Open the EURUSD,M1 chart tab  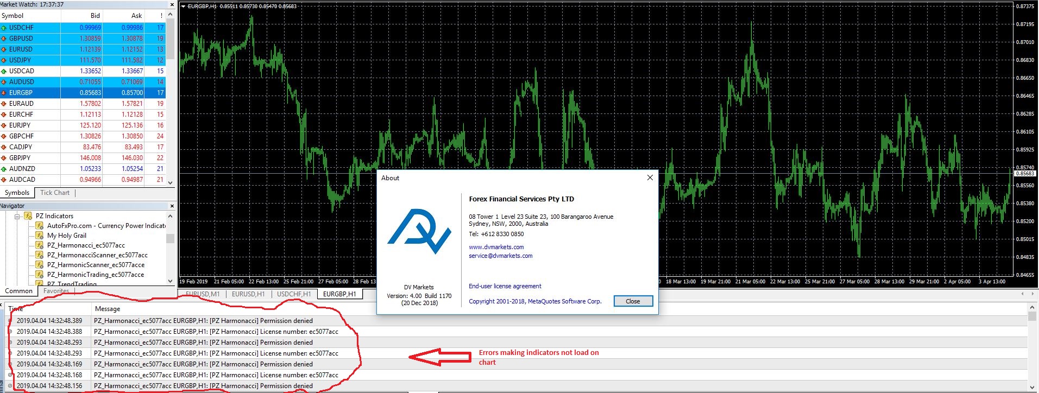tap(203, 294)
